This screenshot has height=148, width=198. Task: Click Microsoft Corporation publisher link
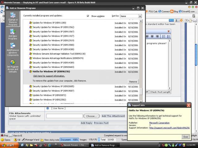(x=159, y=123)
